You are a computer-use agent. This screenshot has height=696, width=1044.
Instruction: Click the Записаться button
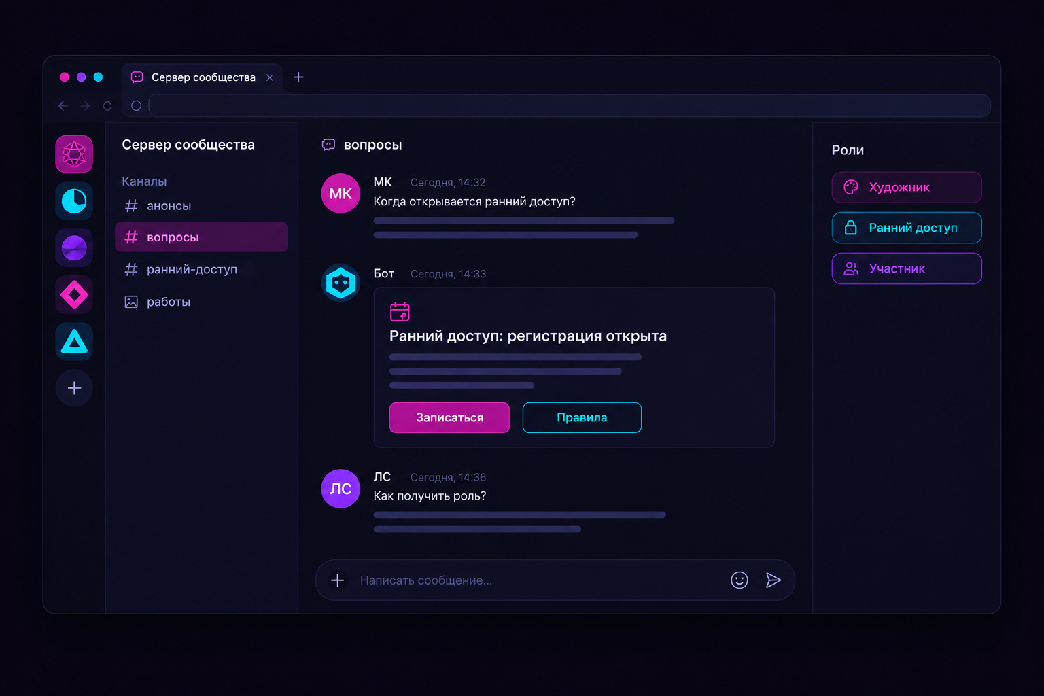(x=449, y=417)
